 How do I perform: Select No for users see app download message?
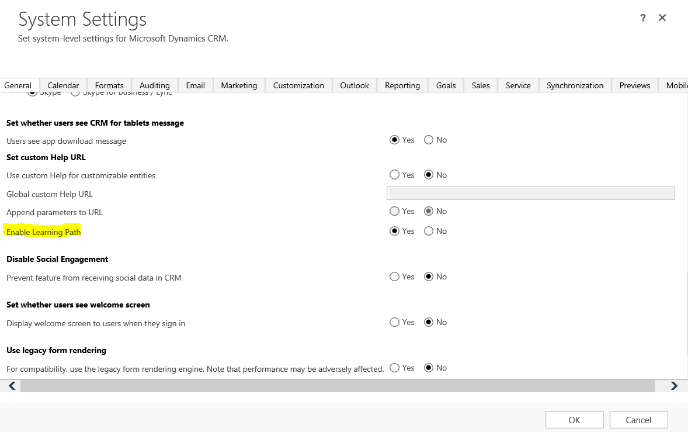click(428, 140)
